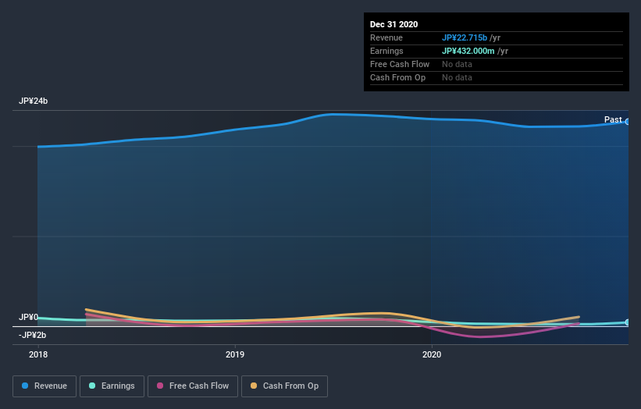Click the pink Free Cash Flow dot

tap(160, 386)
